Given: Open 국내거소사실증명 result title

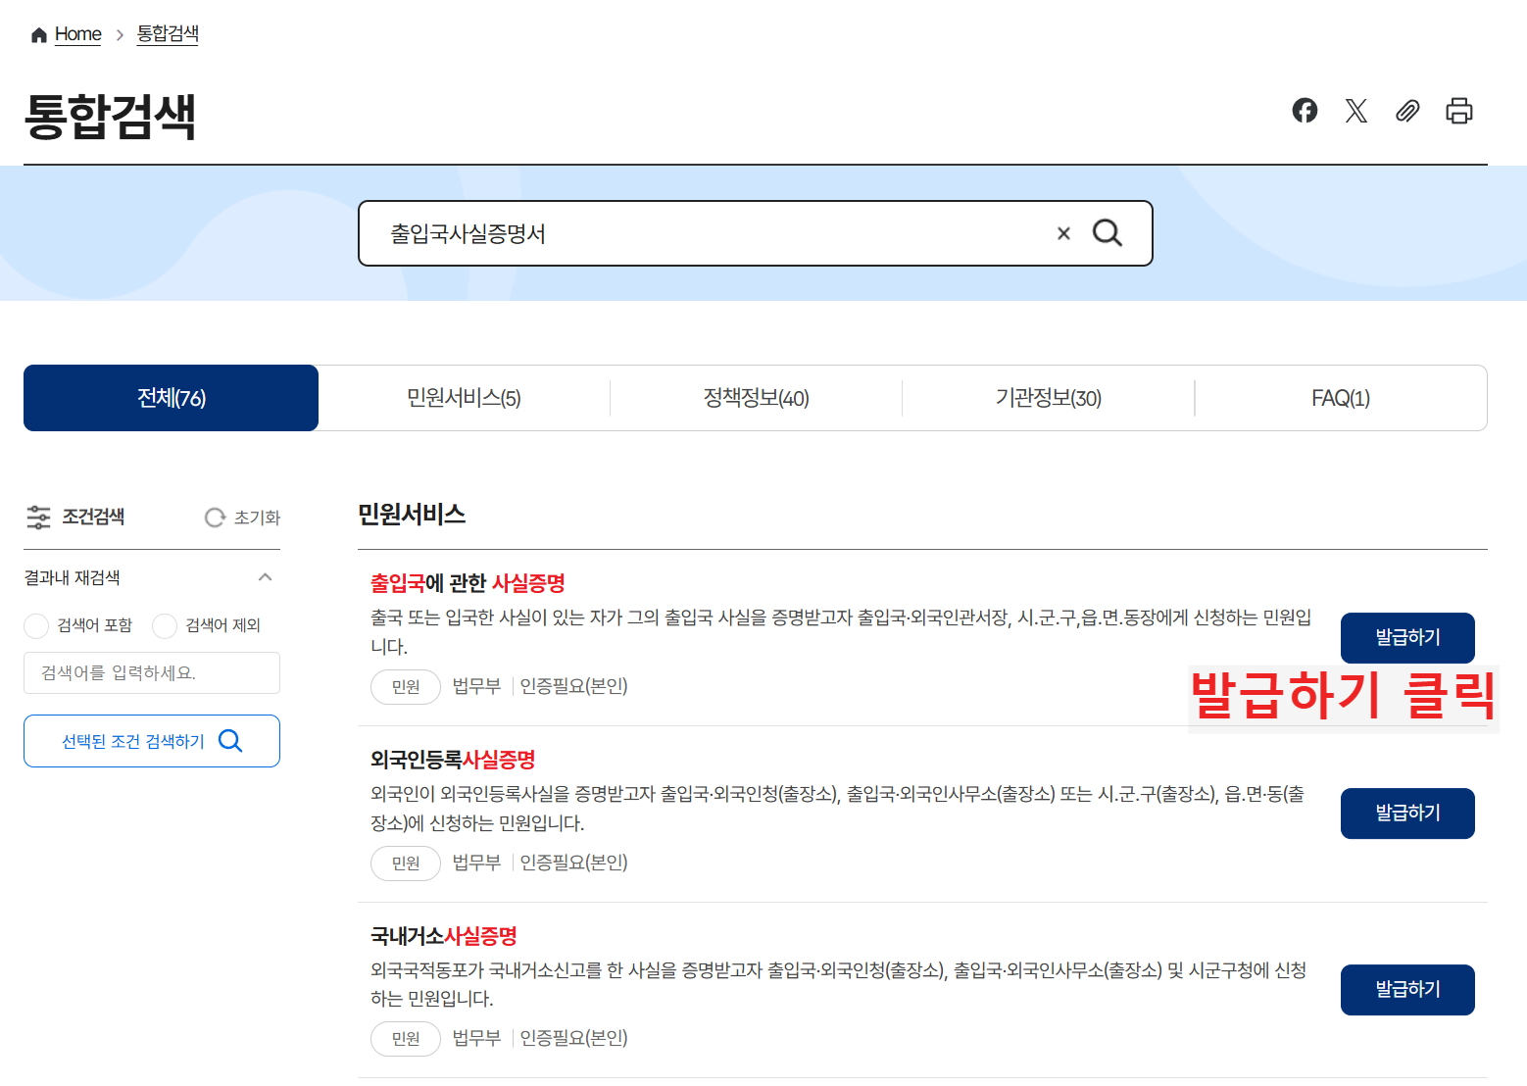Looking at the screenshot, I should coord(444,936).
